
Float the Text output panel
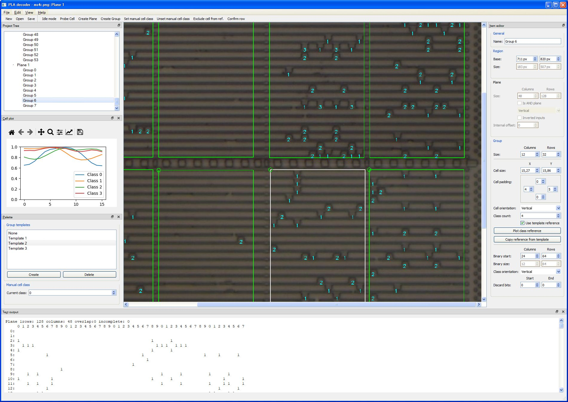point(557,312)
